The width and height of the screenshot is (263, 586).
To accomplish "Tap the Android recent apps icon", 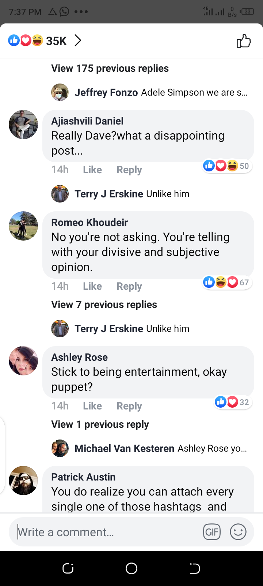I will [x=68, y=568].
